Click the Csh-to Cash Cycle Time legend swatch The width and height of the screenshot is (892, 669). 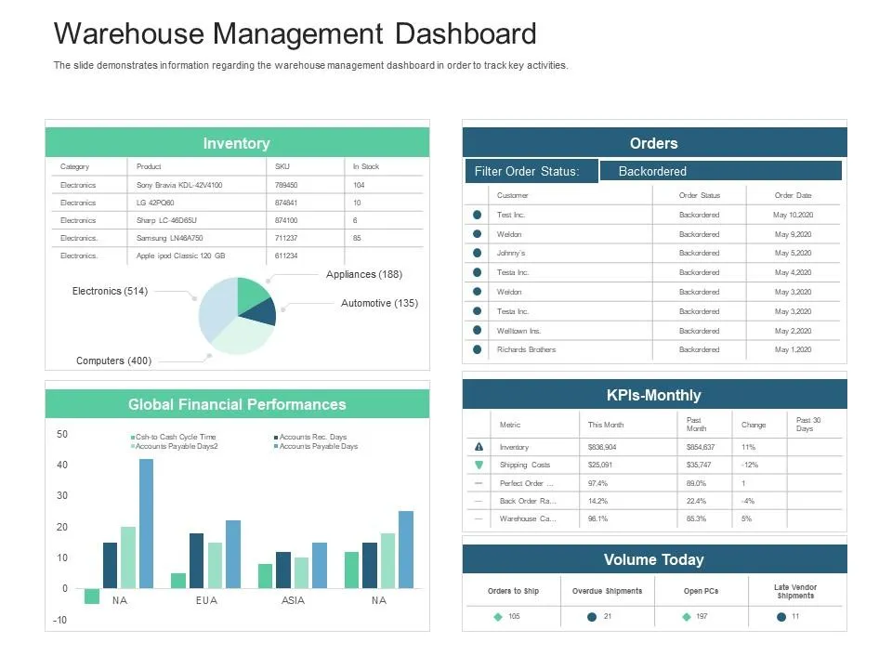pyautogui.click(x=133, y=438)
